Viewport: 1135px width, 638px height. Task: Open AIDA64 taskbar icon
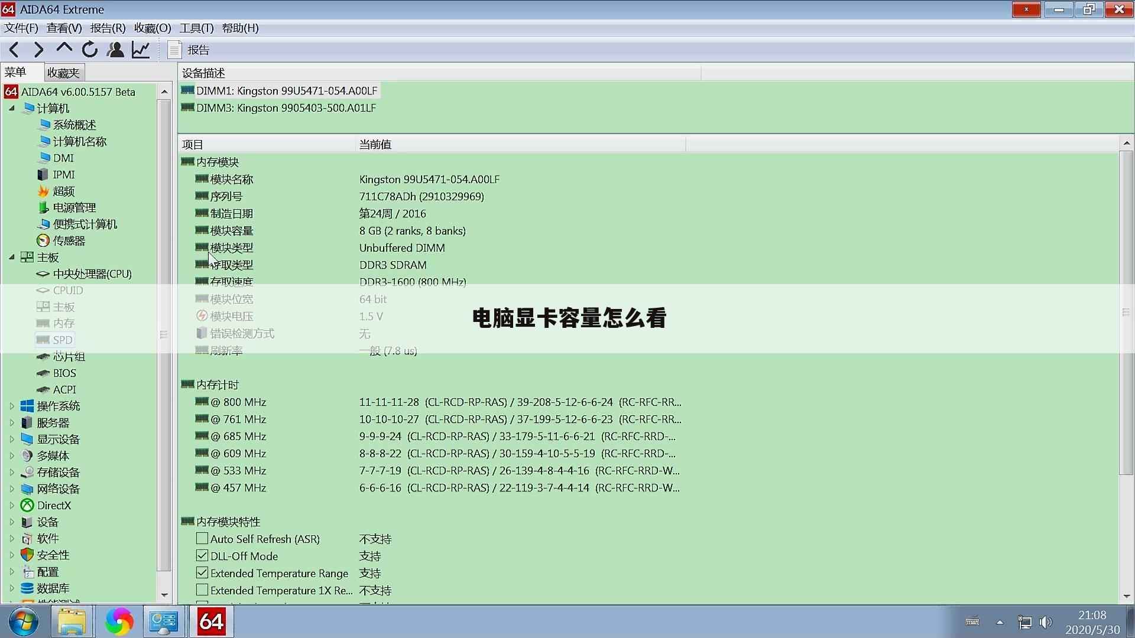212,621
